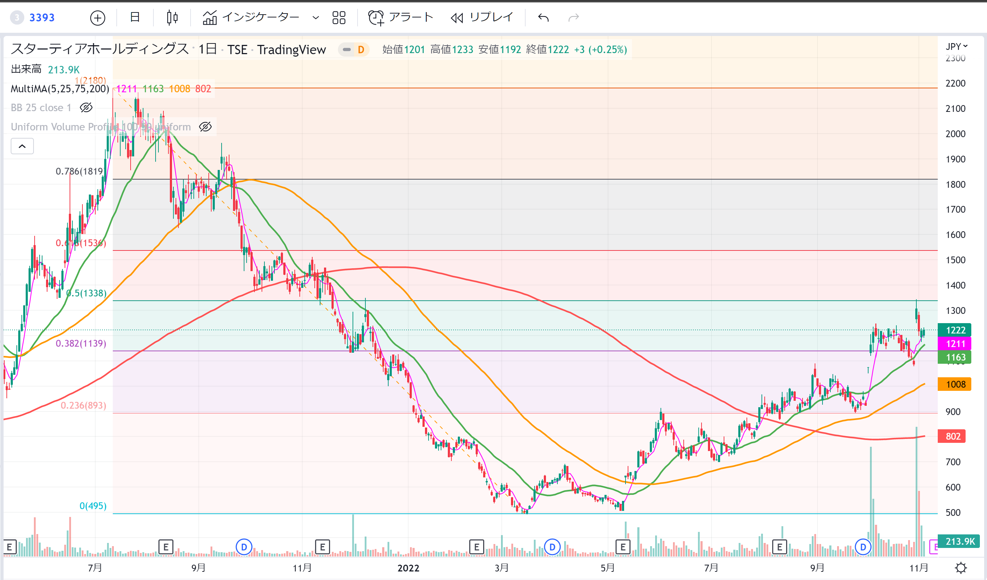Expand the favorite indicators chevron dropdown

[316, 17]
